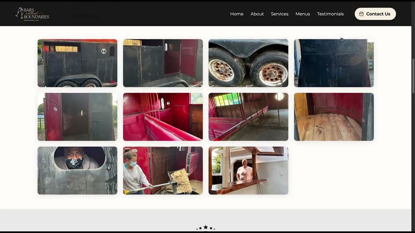This screenshot has height=233, width=415.
Task: View the Testimonials page
Action: point(330,14)
